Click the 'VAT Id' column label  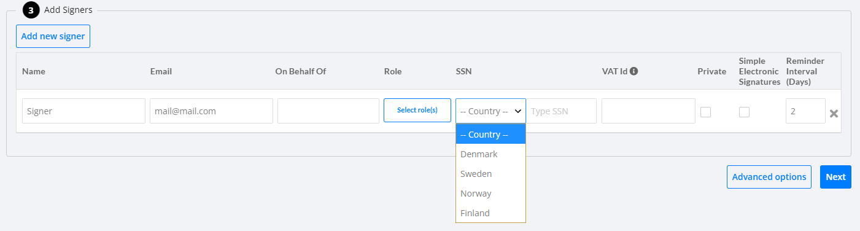click(614, 71)
